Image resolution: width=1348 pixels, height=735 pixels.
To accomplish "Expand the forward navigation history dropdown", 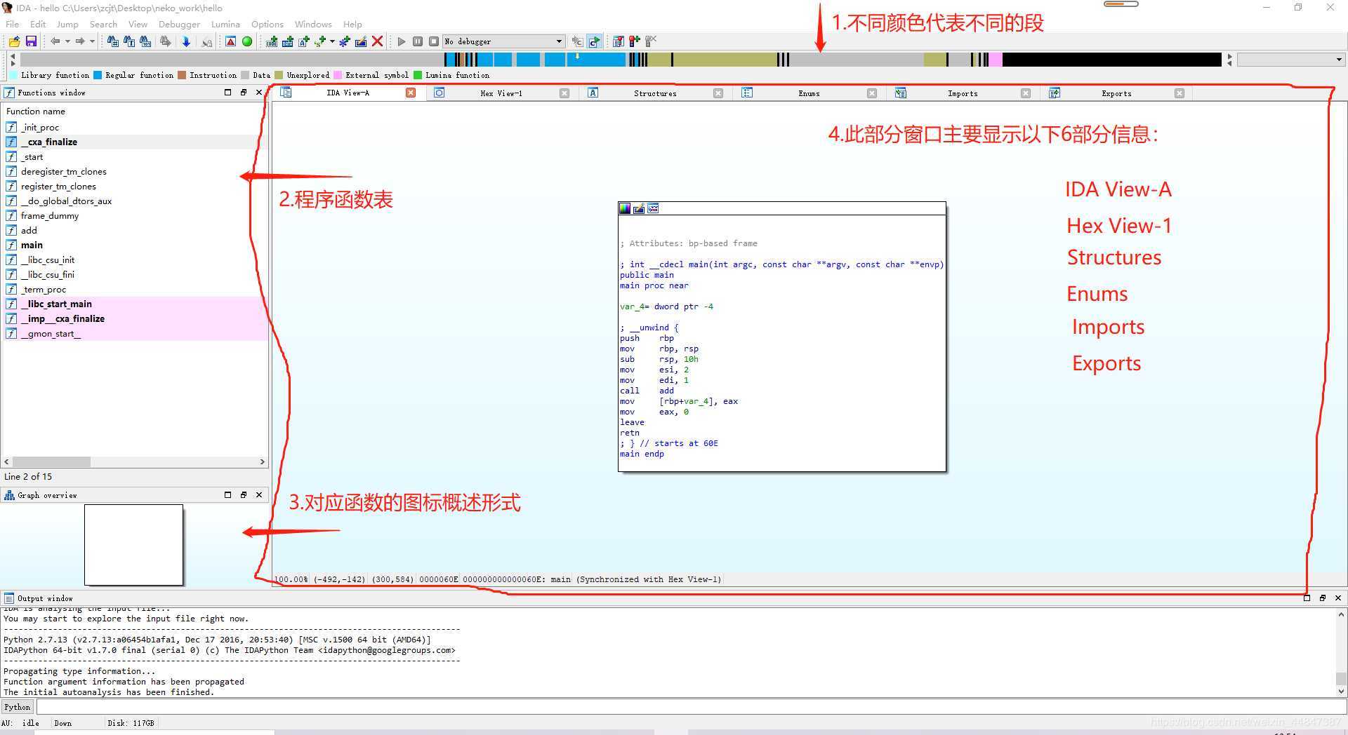I will (x=92, y=41).
